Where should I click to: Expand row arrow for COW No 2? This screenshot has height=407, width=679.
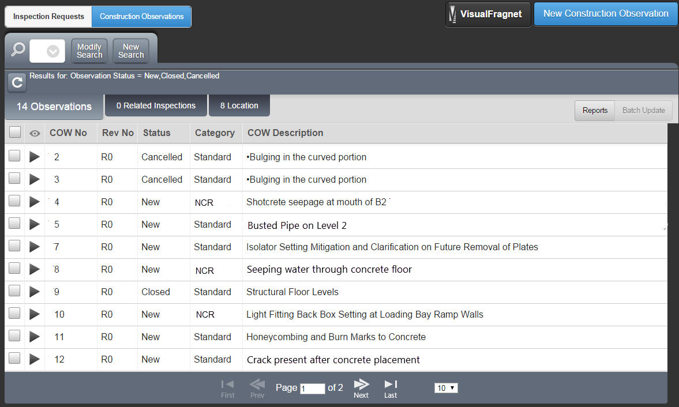pyautogui.click(x=35, y=157)
